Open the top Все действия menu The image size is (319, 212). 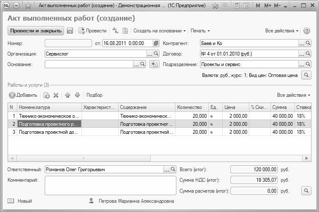(282, 31)
